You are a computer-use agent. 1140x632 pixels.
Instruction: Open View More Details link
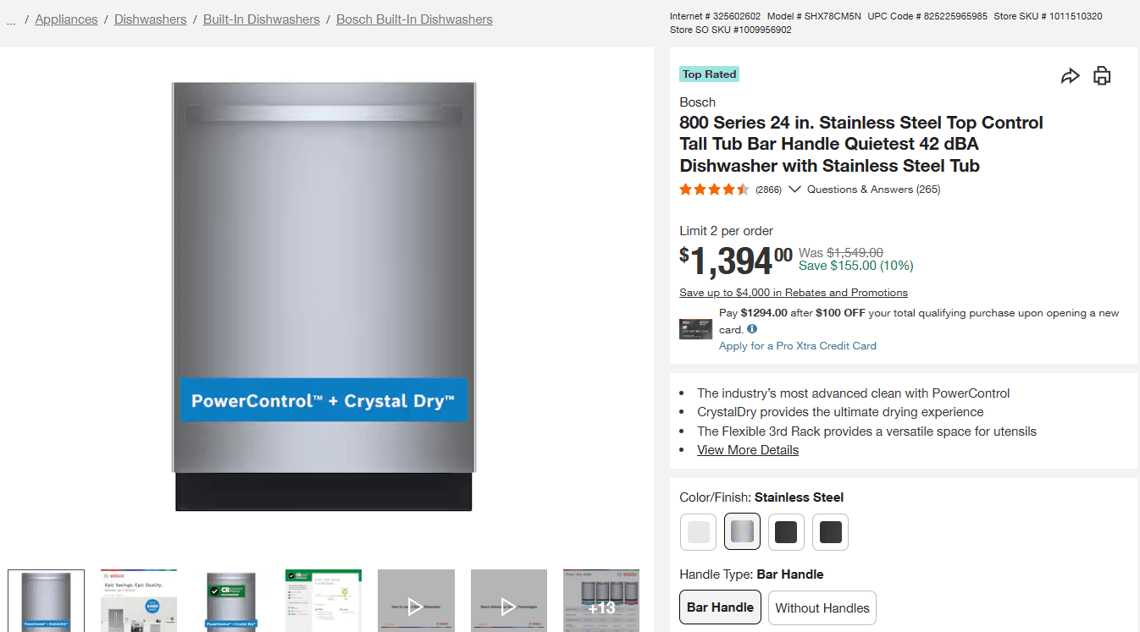pyautogui.click(x=747, y=450)
